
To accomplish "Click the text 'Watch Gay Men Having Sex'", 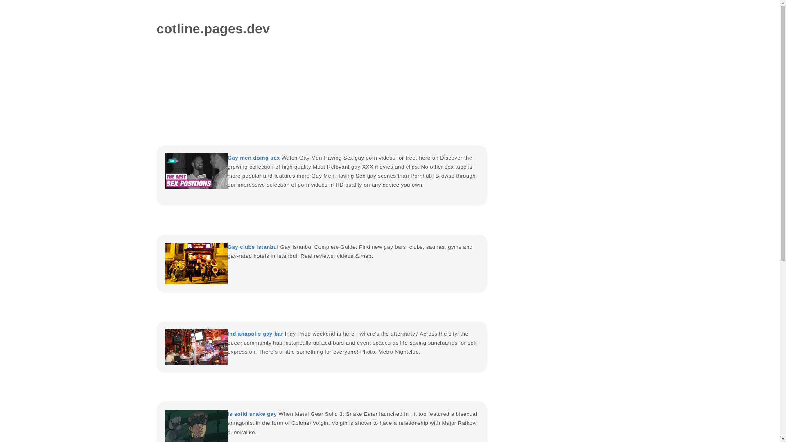I will click(317, 158).
